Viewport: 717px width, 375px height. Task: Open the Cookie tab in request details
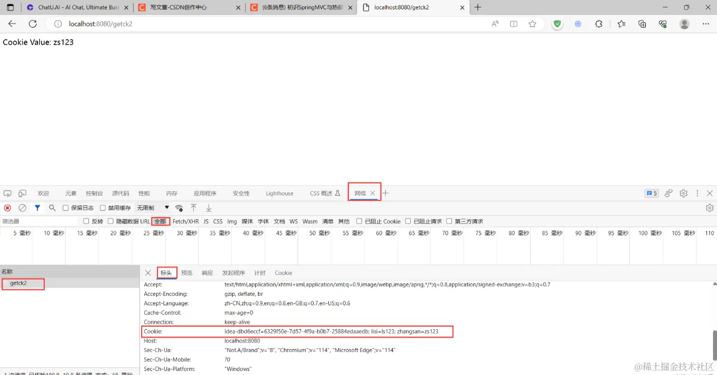tap(283, 273)
